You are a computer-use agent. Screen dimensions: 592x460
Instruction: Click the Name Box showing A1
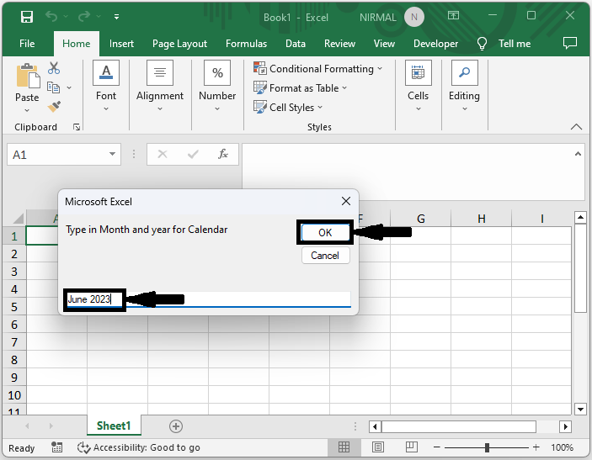coord(56,155)
